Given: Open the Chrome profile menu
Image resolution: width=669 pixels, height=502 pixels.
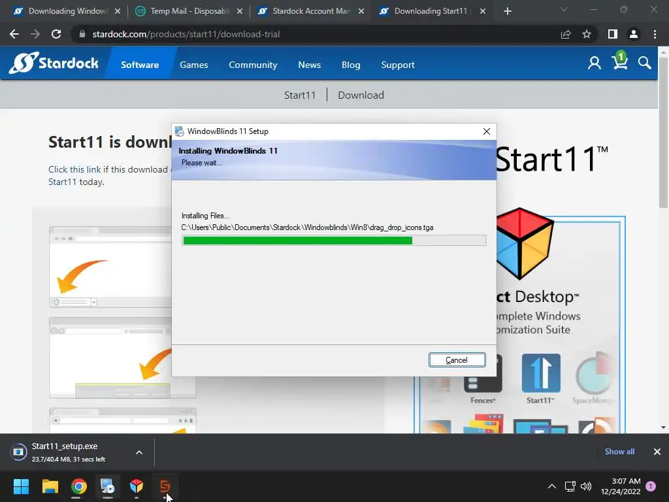Looking at the screenshot, I should tap(634, 34).
